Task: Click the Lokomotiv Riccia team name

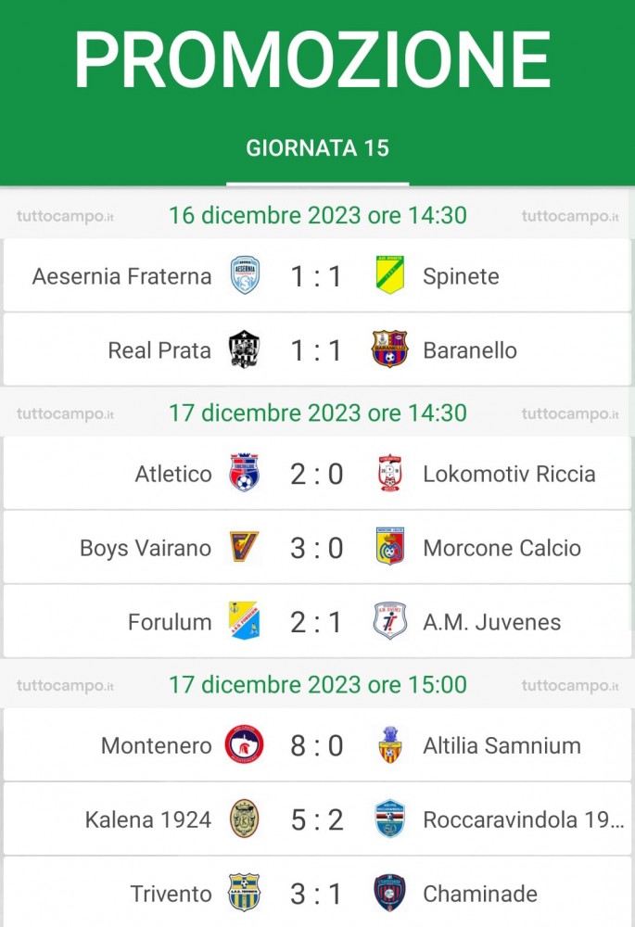Action: (509, 474)
